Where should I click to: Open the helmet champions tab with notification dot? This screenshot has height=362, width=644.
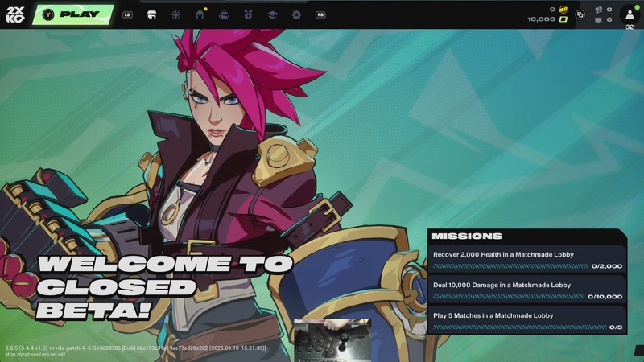[200, 14]
